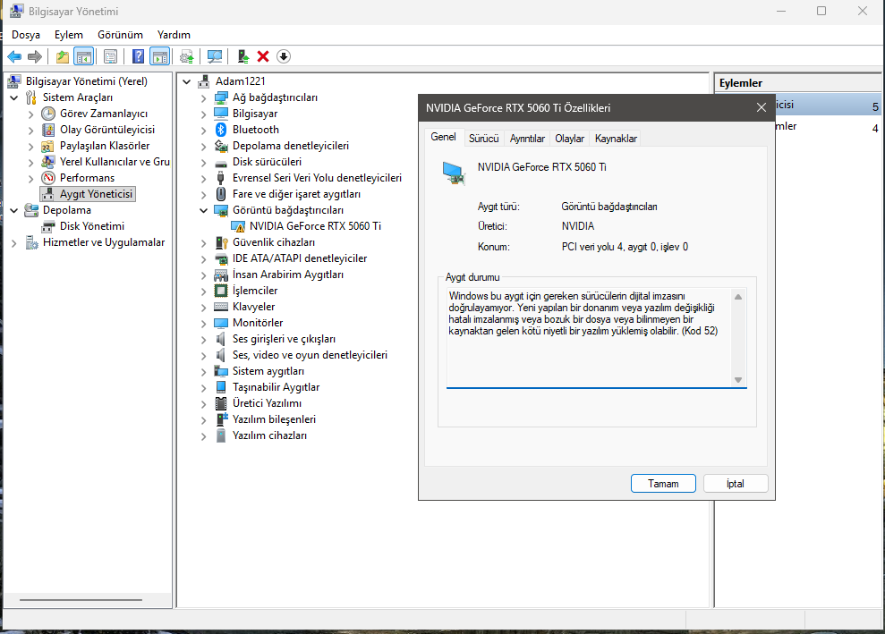Click the Görev Zamanlayıcı clock icon

[48, 114]
